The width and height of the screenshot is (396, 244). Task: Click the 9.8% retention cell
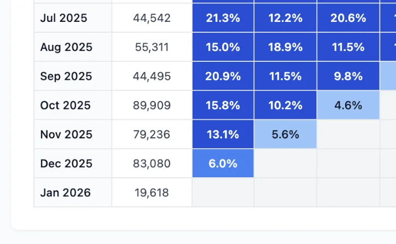click(348, 76)
